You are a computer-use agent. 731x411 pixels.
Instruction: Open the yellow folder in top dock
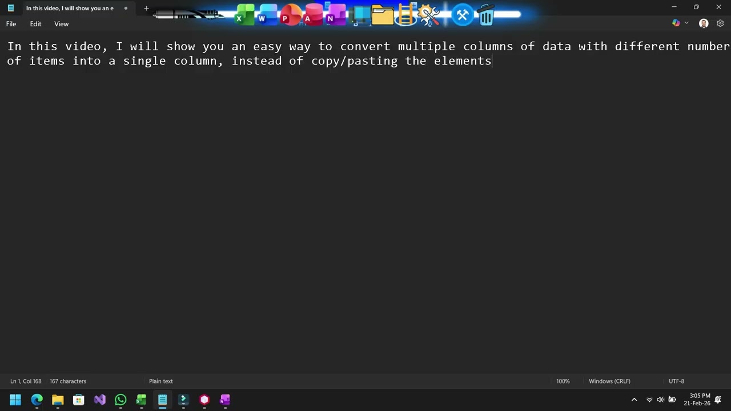click(x=383, y=15)
